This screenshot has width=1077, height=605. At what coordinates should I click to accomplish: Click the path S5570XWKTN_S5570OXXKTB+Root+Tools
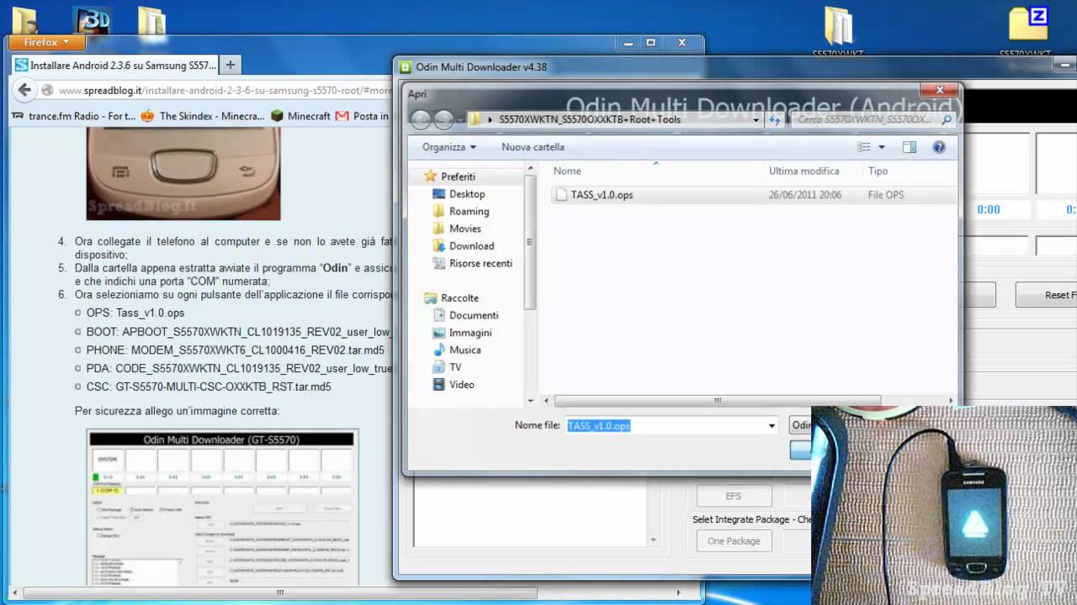(590, 120)
